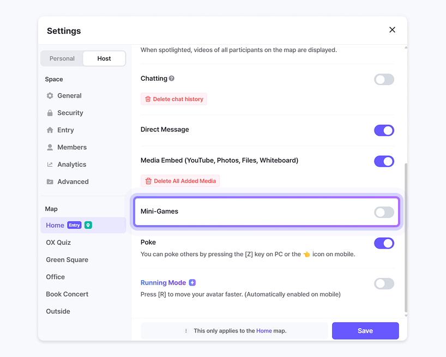Select the OX Quiz map

coord(58,243)
